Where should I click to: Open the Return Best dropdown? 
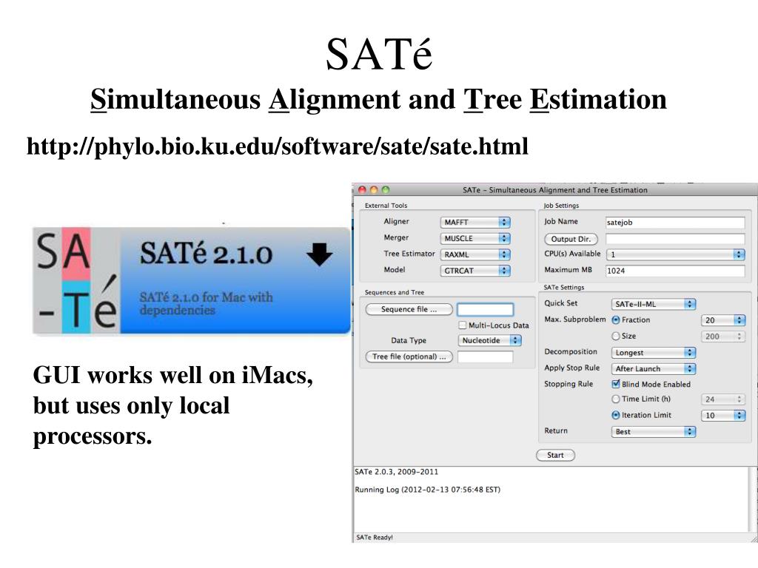click(654, 432)
